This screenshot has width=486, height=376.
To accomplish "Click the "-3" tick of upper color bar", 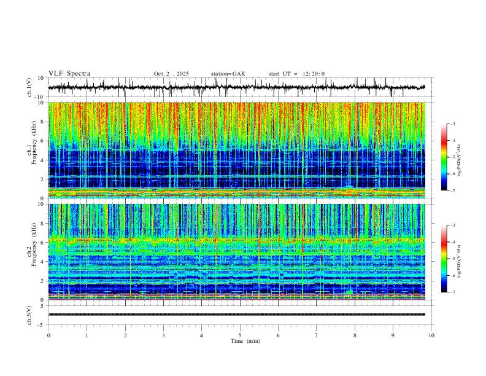I will click(x=453, y=124).
